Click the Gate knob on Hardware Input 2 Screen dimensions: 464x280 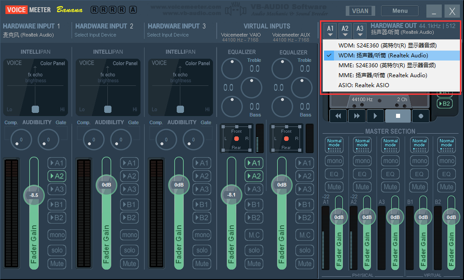point(121,140)
